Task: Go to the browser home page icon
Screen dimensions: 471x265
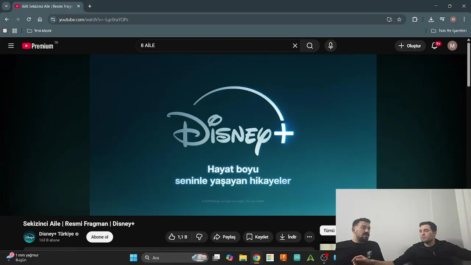Action: click(x=40, y=20)
